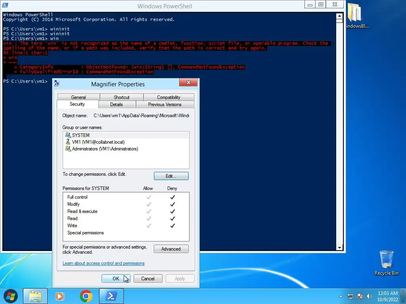Click Read Allow checkmark
The width and height of the screenshot is (406, 304).
pos(149,218)
